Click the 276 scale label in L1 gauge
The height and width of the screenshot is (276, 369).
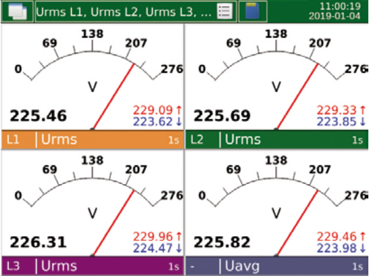click(x=172, y=69)
